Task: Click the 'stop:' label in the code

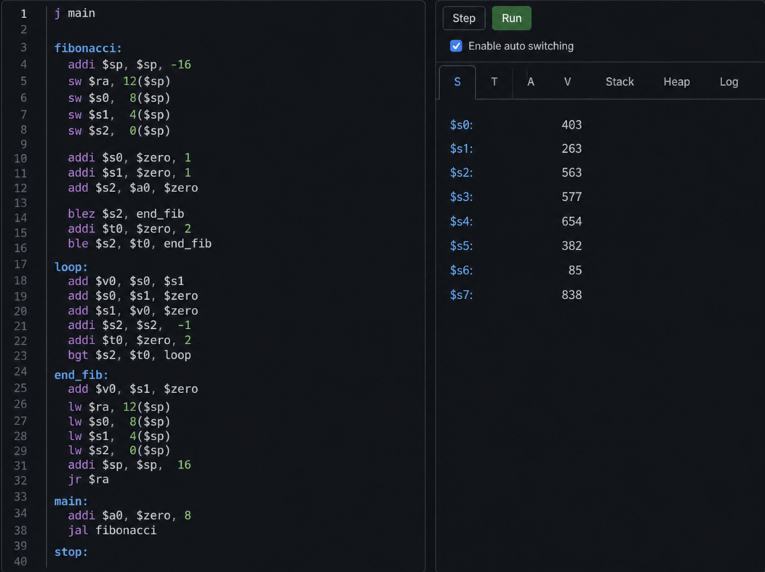Action: coord(71,552)
